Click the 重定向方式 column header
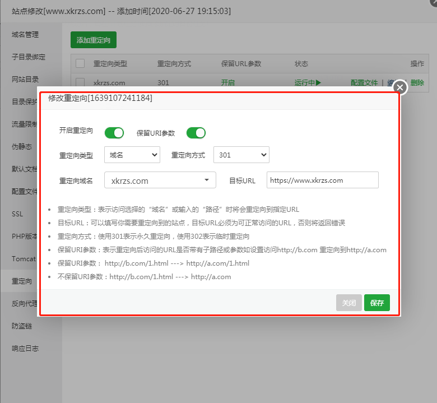This screenshot has height=403, width=437. point(174,63)
